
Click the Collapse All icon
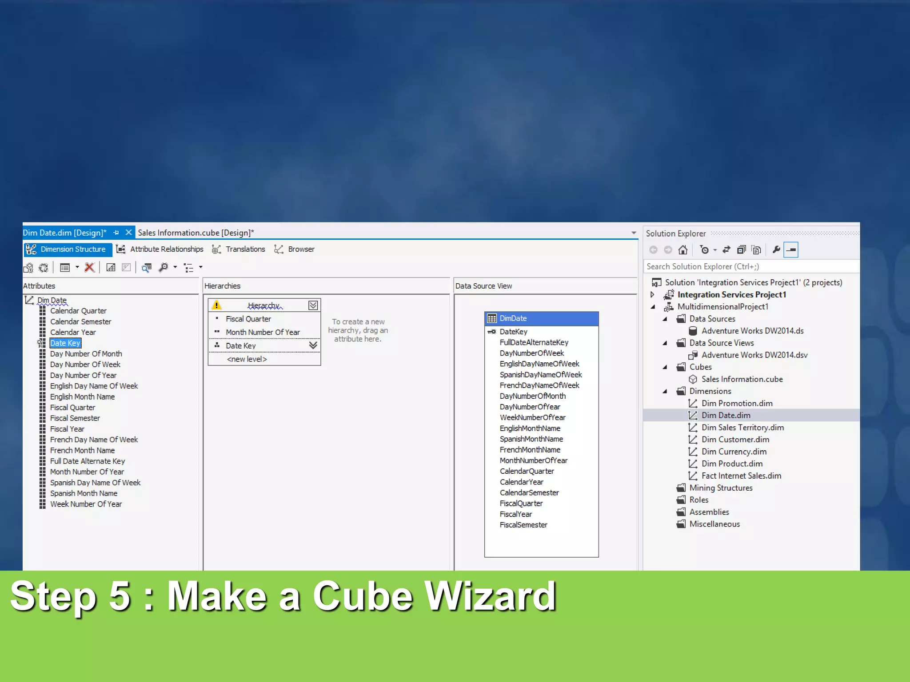(742, 250)
